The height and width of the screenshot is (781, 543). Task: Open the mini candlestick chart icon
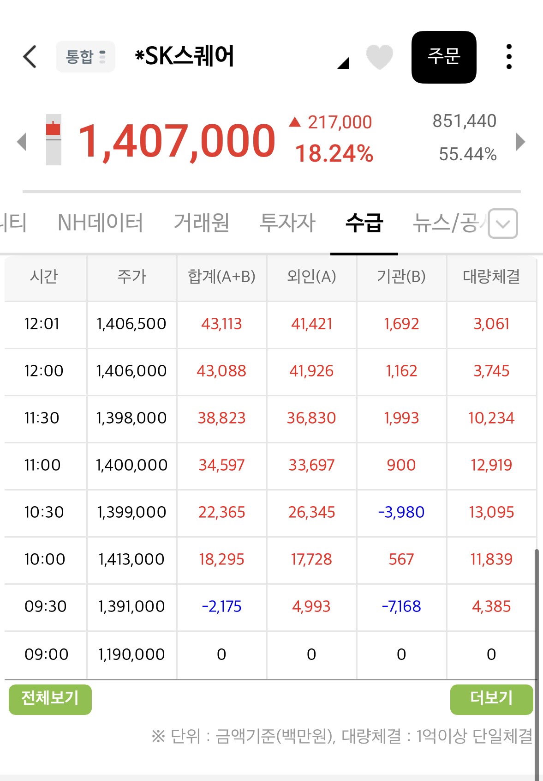(54, 139)
